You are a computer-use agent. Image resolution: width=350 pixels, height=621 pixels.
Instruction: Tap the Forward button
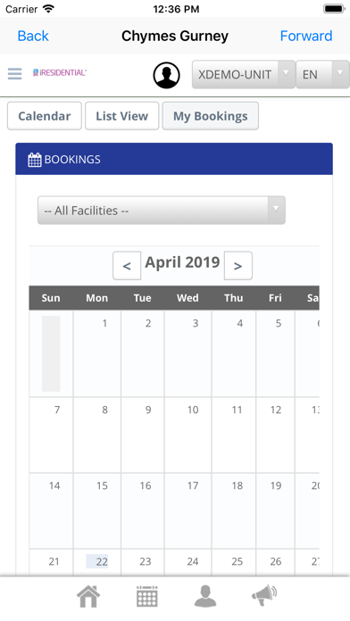coord(306,36)
